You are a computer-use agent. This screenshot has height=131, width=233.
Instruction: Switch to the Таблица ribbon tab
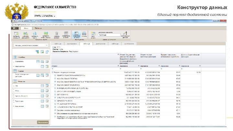(38, 28)
